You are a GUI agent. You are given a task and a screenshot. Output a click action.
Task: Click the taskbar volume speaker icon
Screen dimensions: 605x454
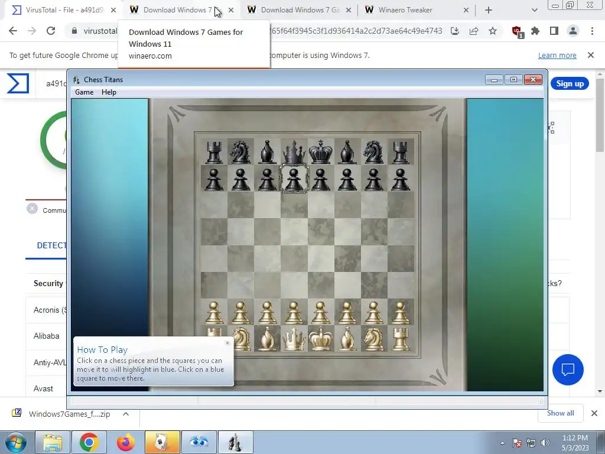click(x=545, y=443)
